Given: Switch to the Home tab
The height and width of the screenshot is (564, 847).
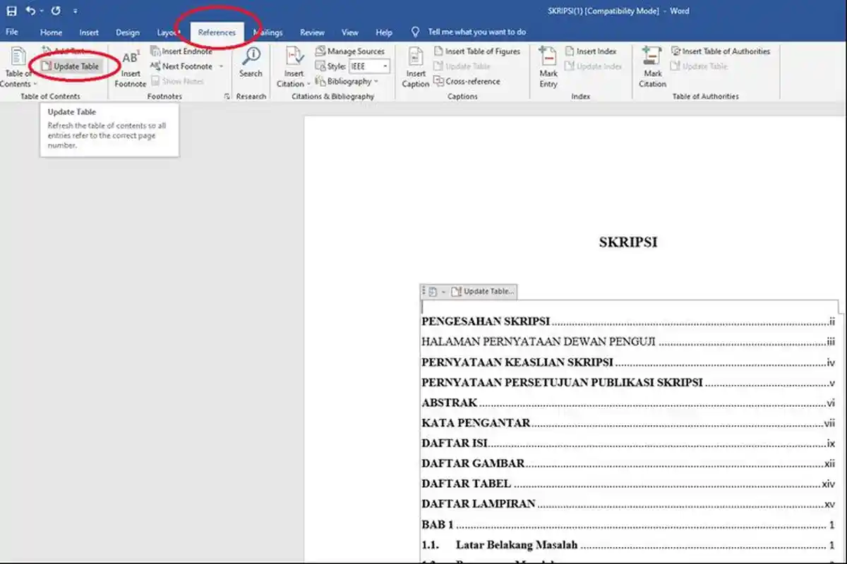Looking at the screenshot, I should click(51, 32).
